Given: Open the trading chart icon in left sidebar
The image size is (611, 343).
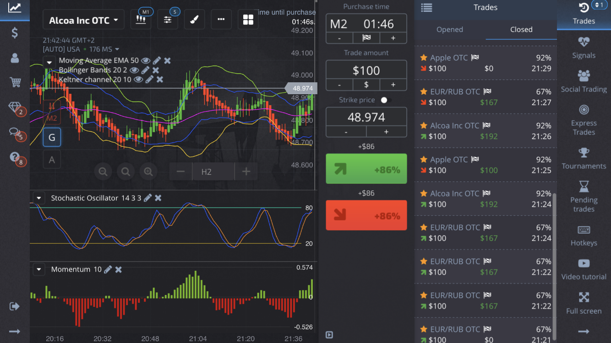Looking at the screenshot, I should (15, 8).
